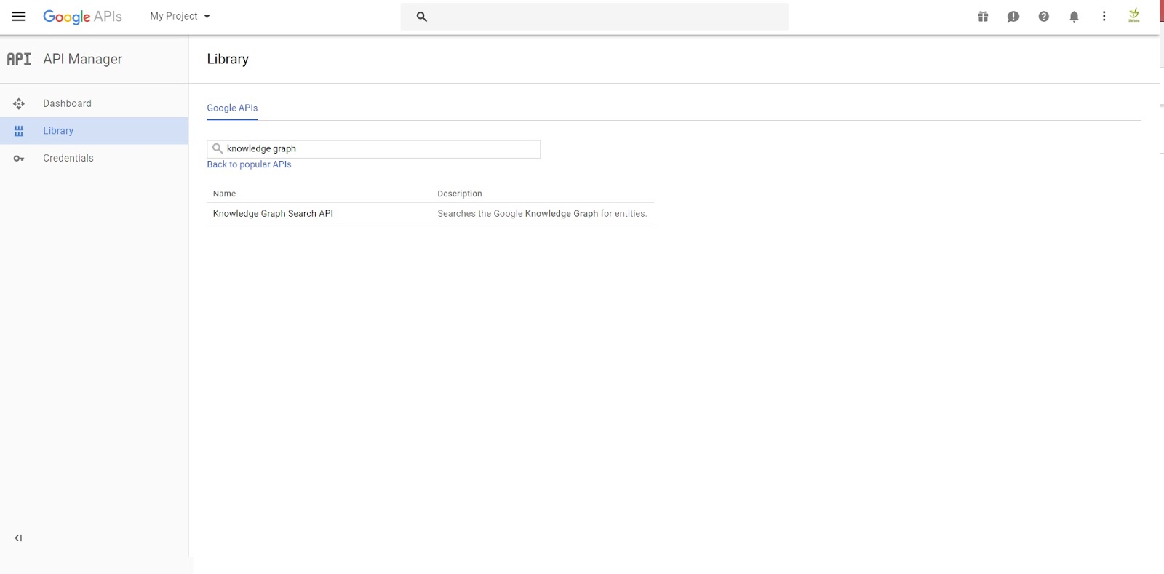The width and height of the screenshot is (1164, 574).
Task: Click the Google APIs logo
Action: (x=82, y=17)
